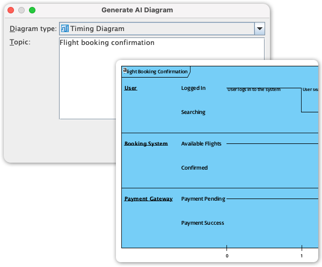This screenshot has width=322, height=267.
Task: Click the time tick marker labeled 0
Action: click(227, 256)
